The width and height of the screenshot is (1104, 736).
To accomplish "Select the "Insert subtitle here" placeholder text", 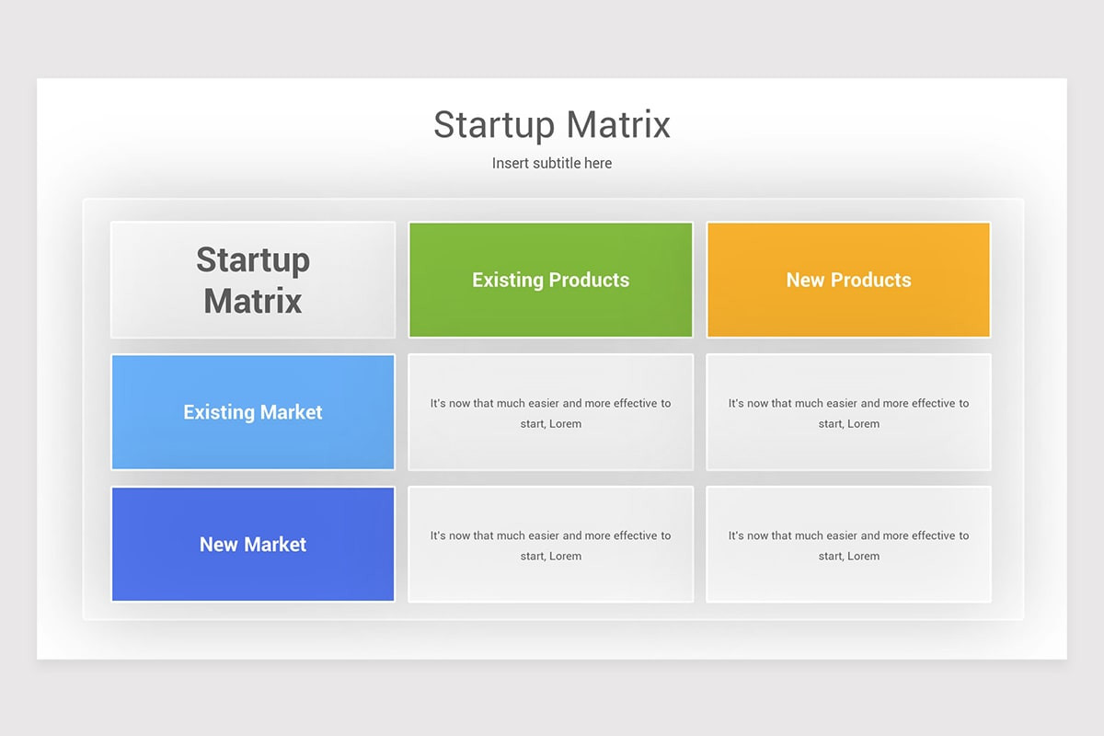I will click(552, 163).
